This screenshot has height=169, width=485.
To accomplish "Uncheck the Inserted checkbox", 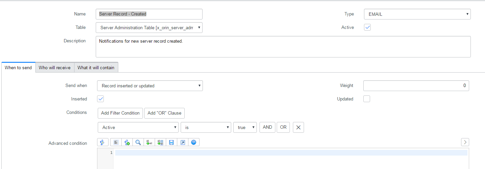I will [x=100, y=99].
